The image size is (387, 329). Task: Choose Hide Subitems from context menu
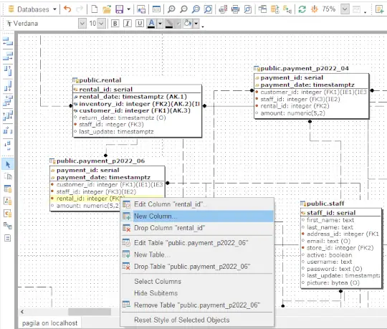197,293
